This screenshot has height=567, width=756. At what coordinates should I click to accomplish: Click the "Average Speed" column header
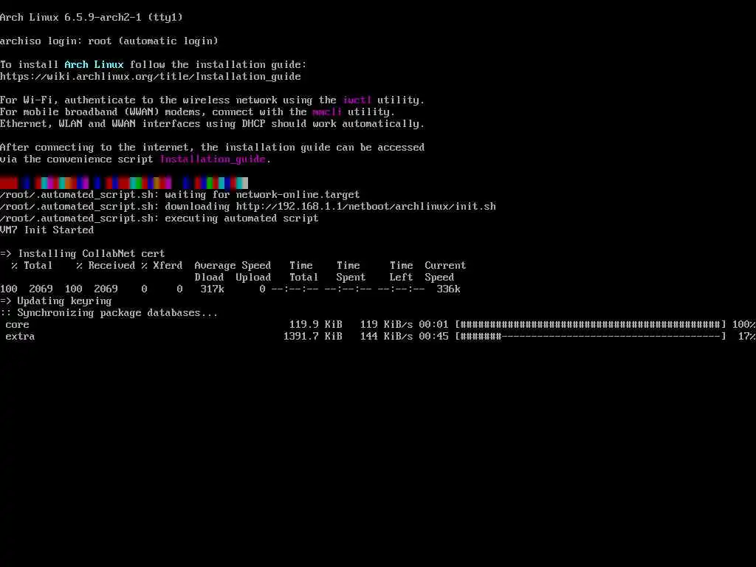pos(233,266)
